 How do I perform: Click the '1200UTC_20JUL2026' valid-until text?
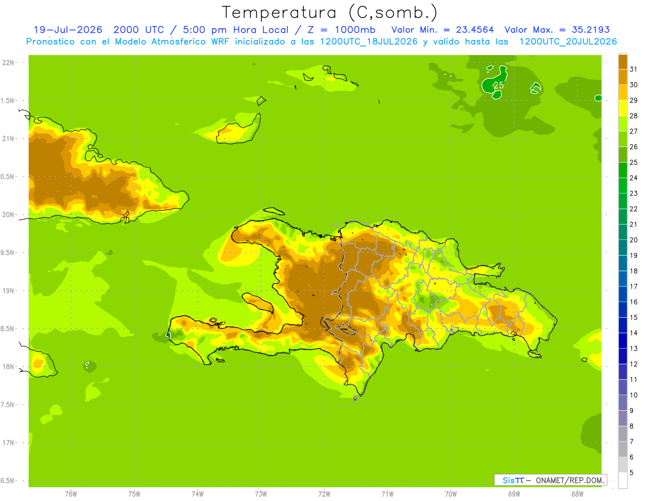click(x=568, y=42)
